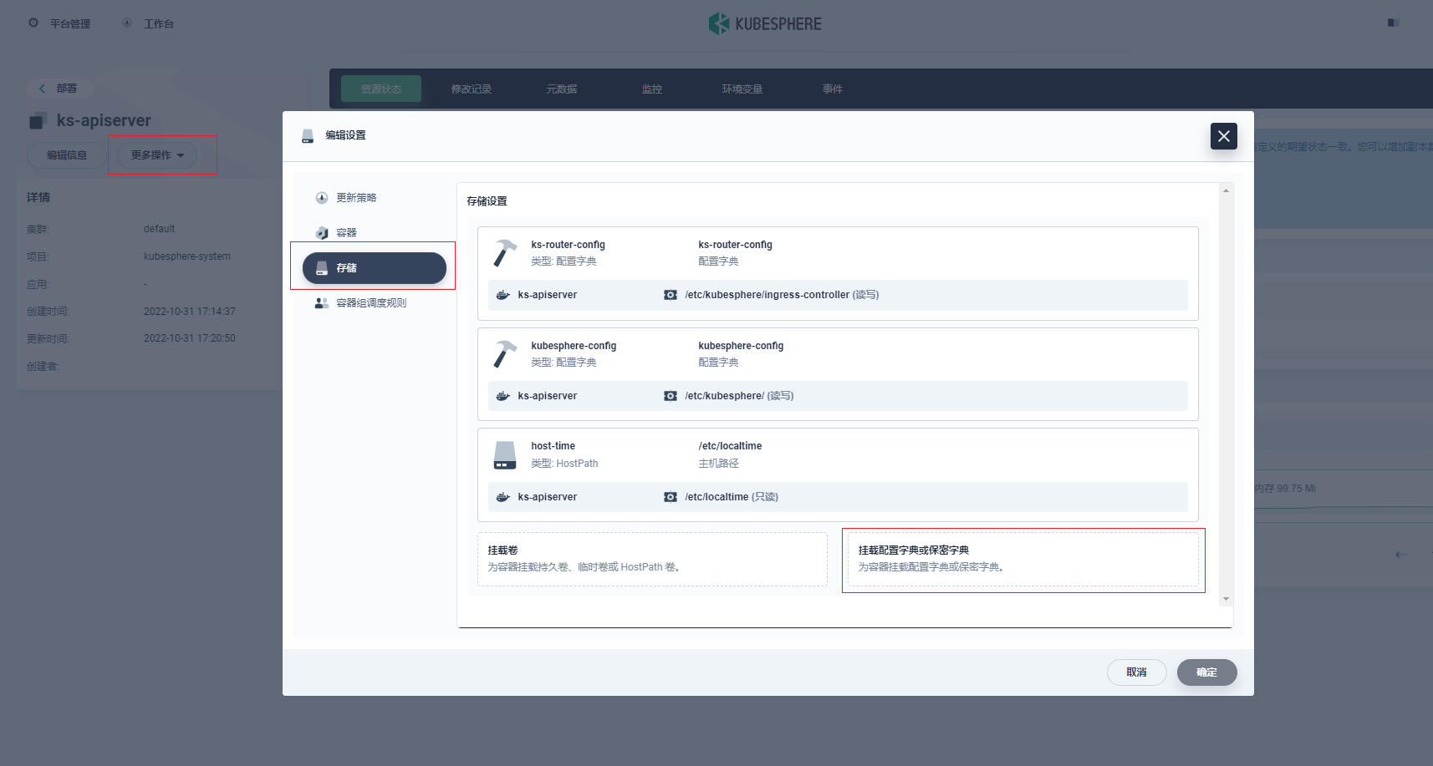This screenshot has width=1433, height=766.
Task: Select the kubesphere-config volume name
Action: 574,346
